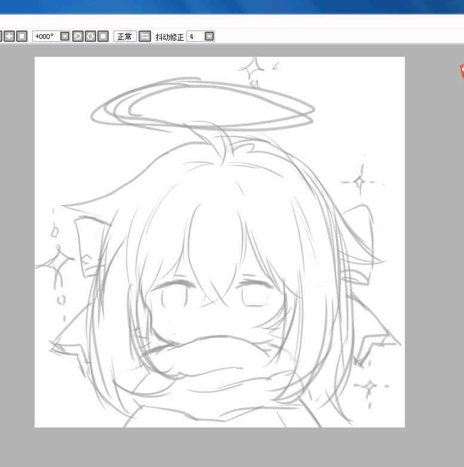
Task: Open the 抖动修正 stabilizer value dropdown
Action: [x=210, y=36]
